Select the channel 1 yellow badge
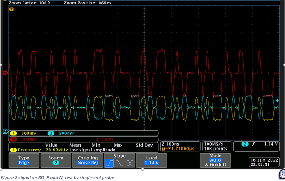The height and width of the screenshot is (181, 285). pyautogui.click(x=13, y=134)
